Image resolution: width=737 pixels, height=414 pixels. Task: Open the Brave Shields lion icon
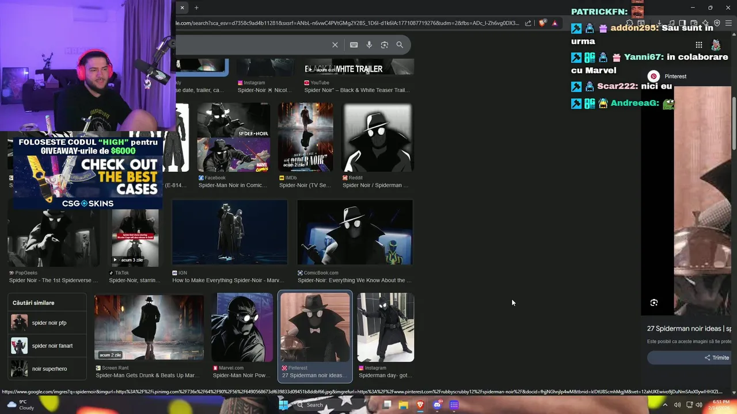point(542,24)
